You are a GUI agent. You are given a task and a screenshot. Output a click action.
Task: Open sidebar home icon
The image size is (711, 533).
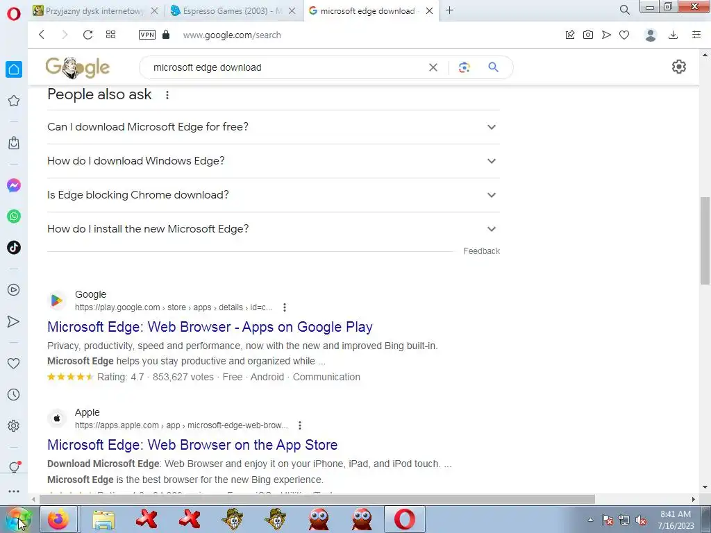pos(14,69)
